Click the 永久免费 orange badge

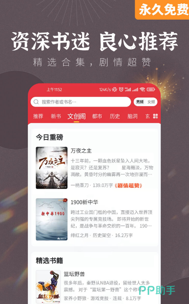[x=163, y=9]
